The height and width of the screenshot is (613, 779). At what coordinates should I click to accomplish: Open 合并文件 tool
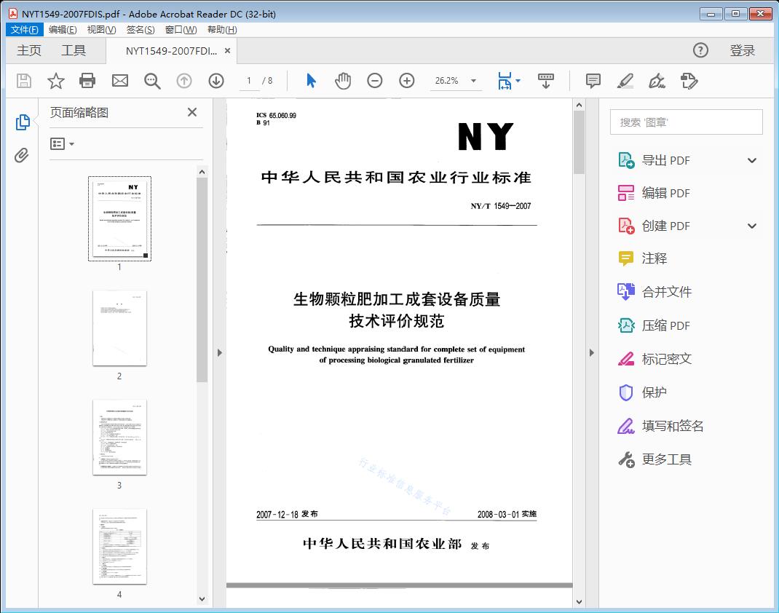666,292
